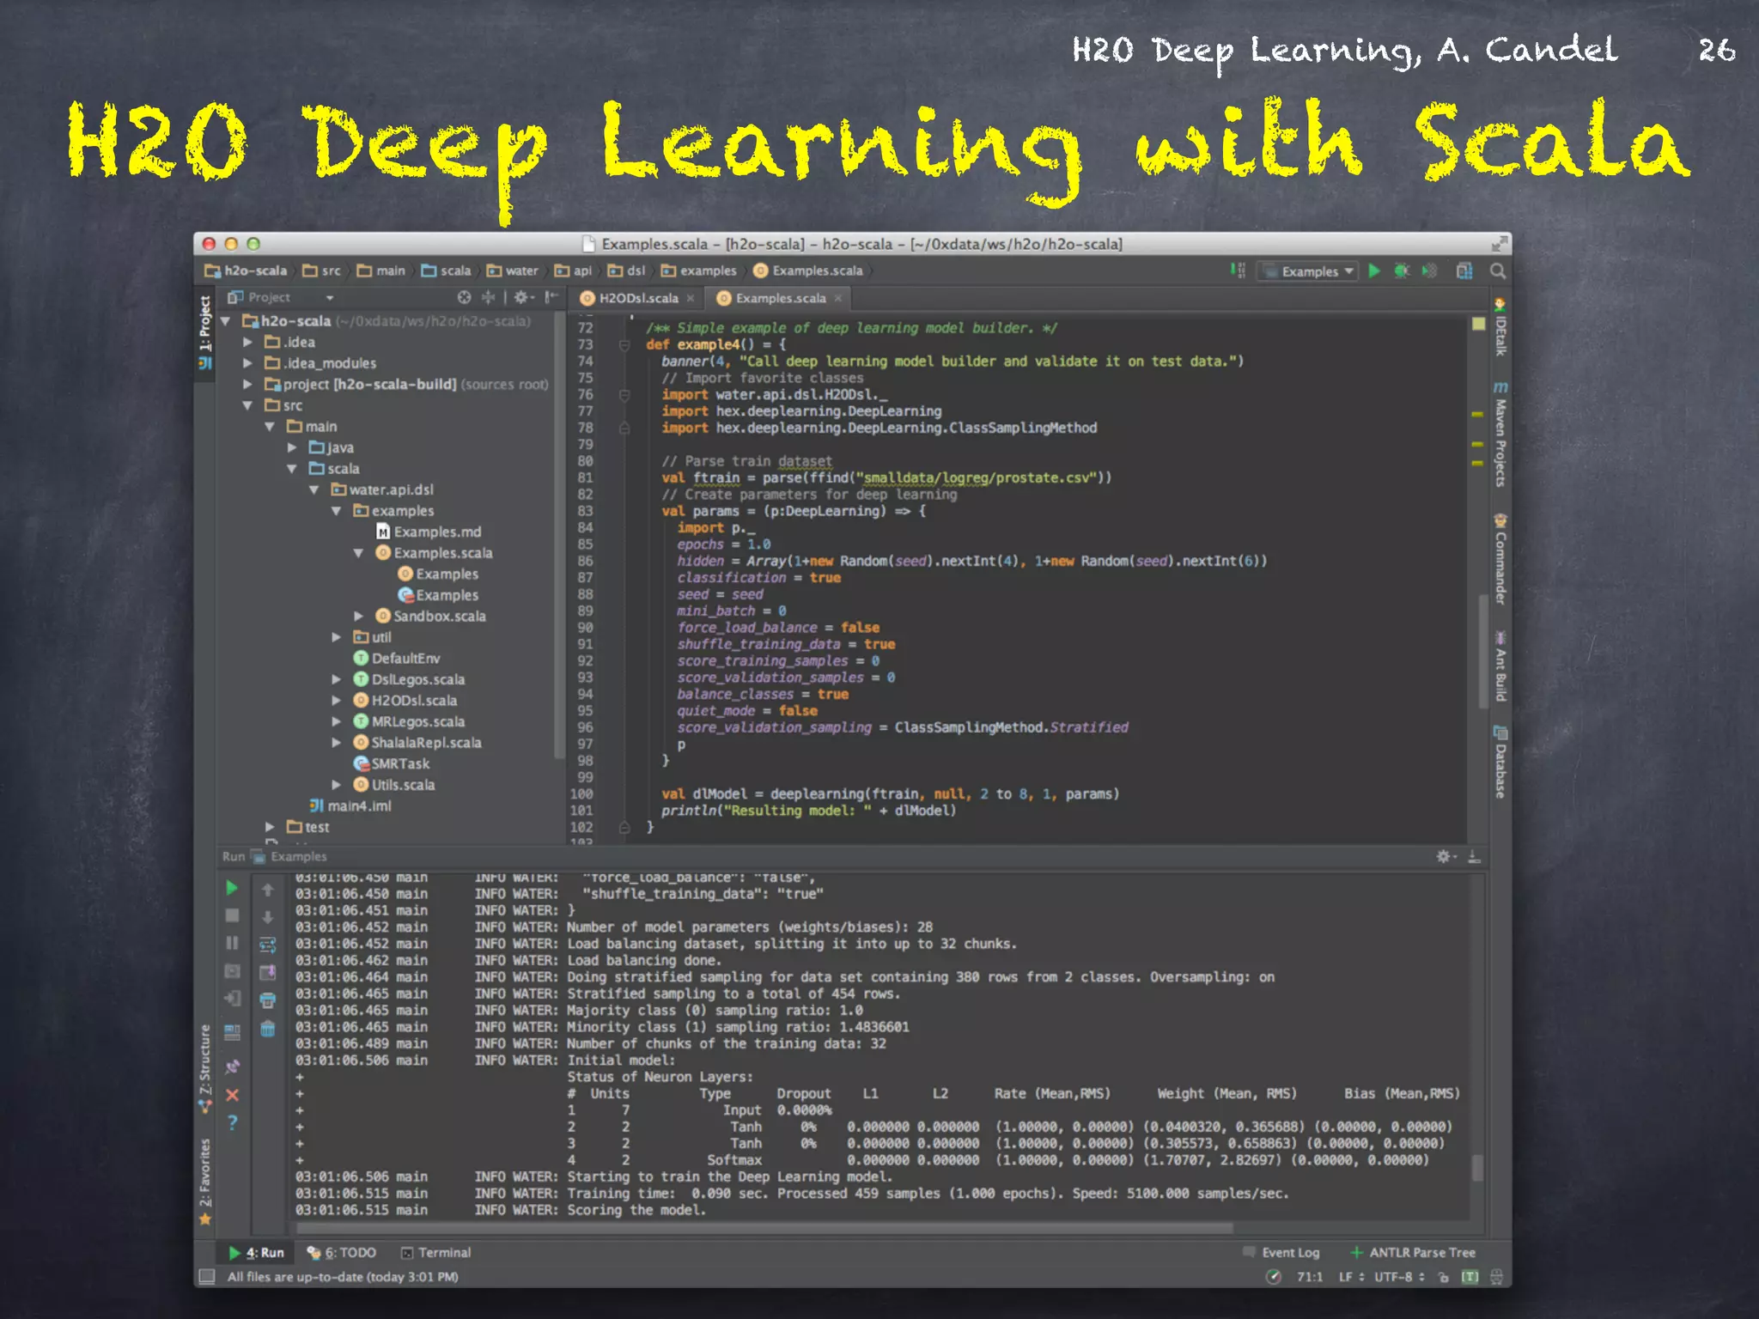This screenshot has height=1319, width=1759.
Task: Expand the test folder
Action: (270, 827)
